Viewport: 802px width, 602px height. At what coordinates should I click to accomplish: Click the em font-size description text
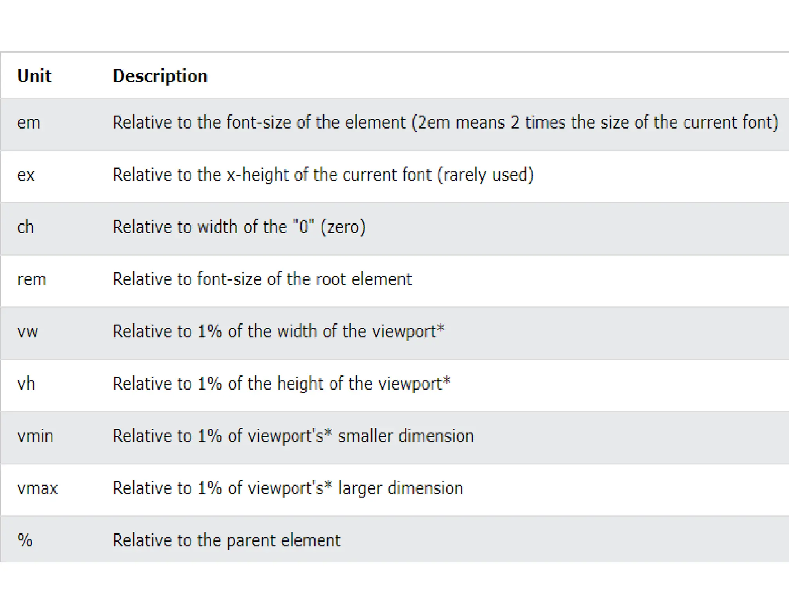click(445, 123)
